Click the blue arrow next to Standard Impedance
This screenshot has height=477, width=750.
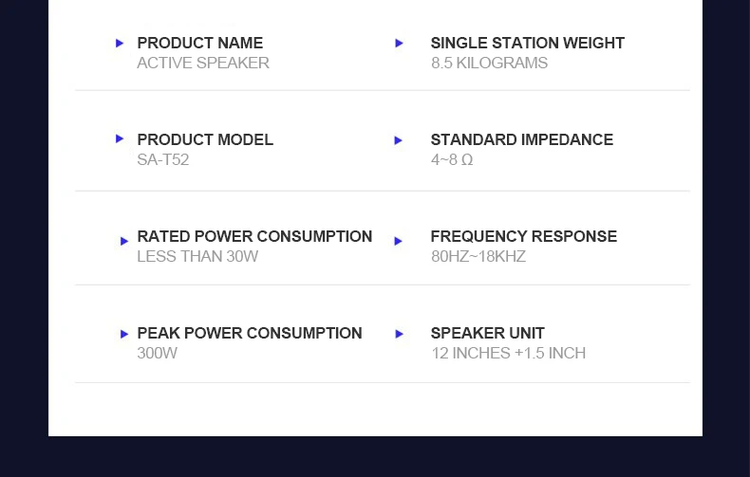point(398,140)
